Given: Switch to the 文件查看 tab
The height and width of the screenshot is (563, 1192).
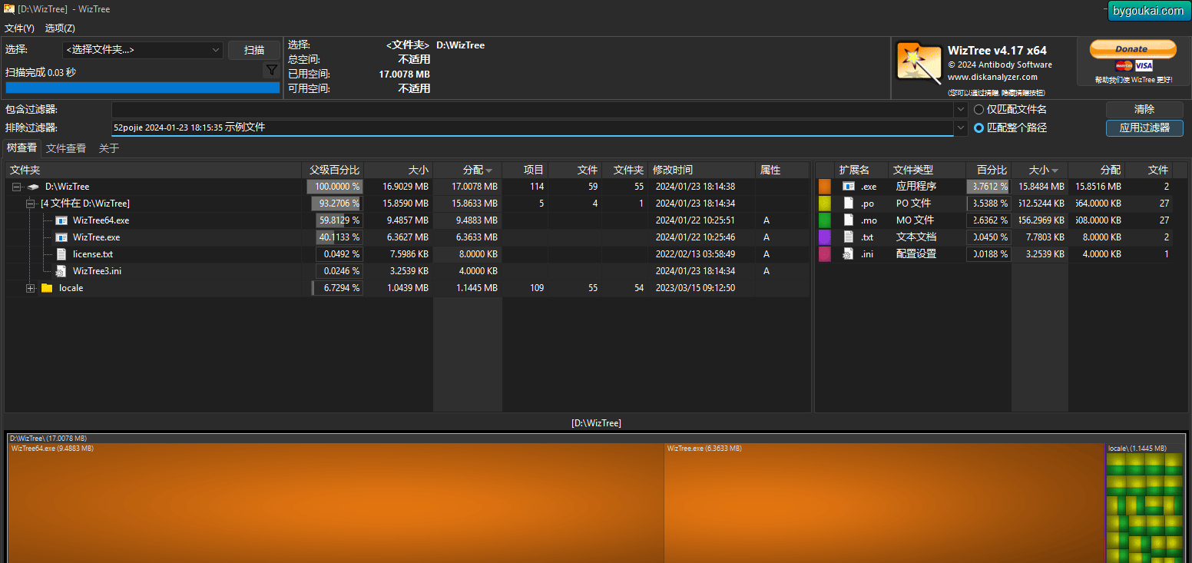Looking at the screenshot, I should [66, 148].
